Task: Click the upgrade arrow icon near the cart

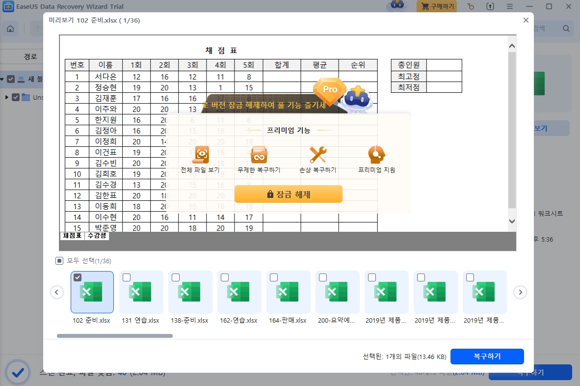Action: (490, 6)
